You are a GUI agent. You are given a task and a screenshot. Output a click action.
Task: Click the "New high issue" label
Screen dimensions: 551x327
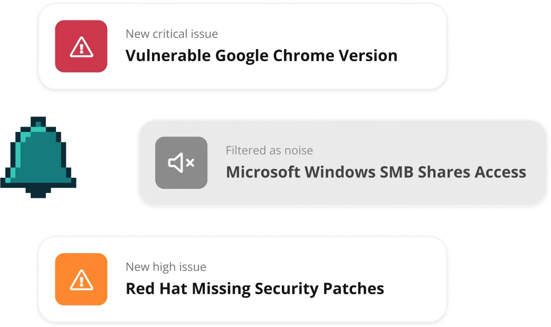(166, 267)
